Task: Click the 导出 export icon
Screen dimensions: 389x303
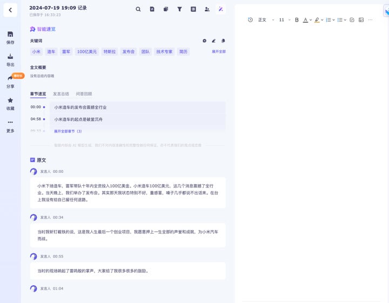Action: tap(10, 56)
